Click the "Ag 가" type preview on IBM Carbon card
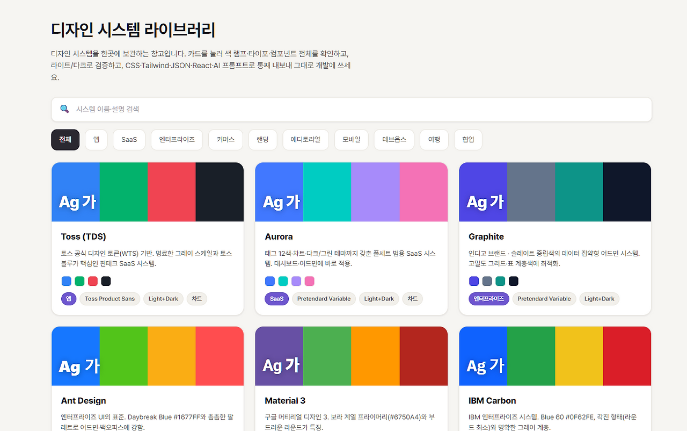This screenshot has height=431, width=687. pyautogui.click(x=486, y=366)
